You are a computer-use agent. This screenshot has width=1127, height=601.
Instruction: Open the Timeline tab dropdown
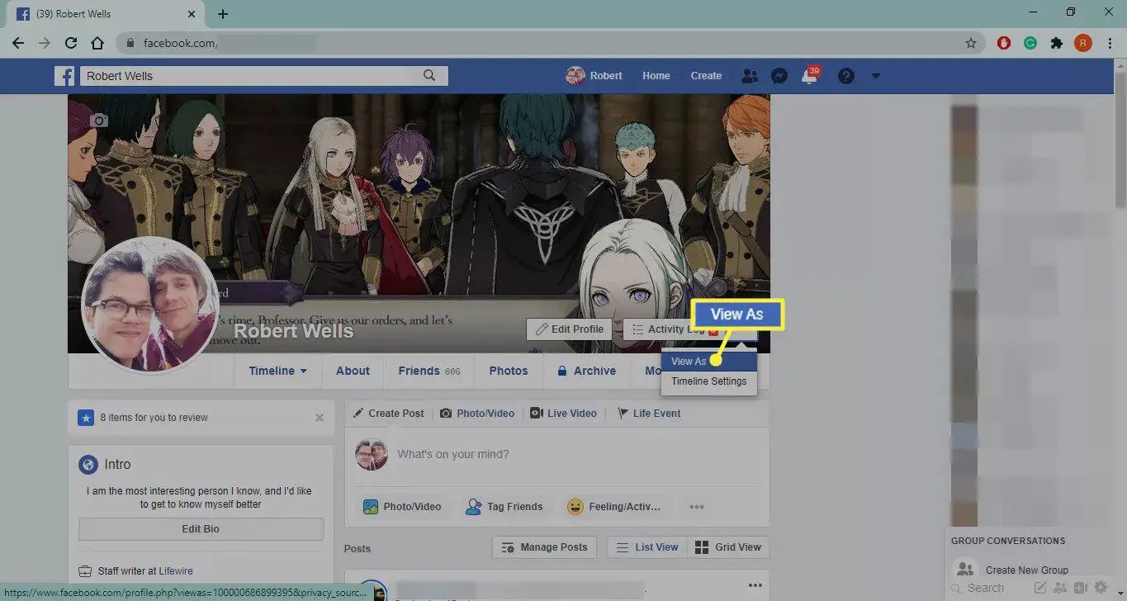coord(277,371)
